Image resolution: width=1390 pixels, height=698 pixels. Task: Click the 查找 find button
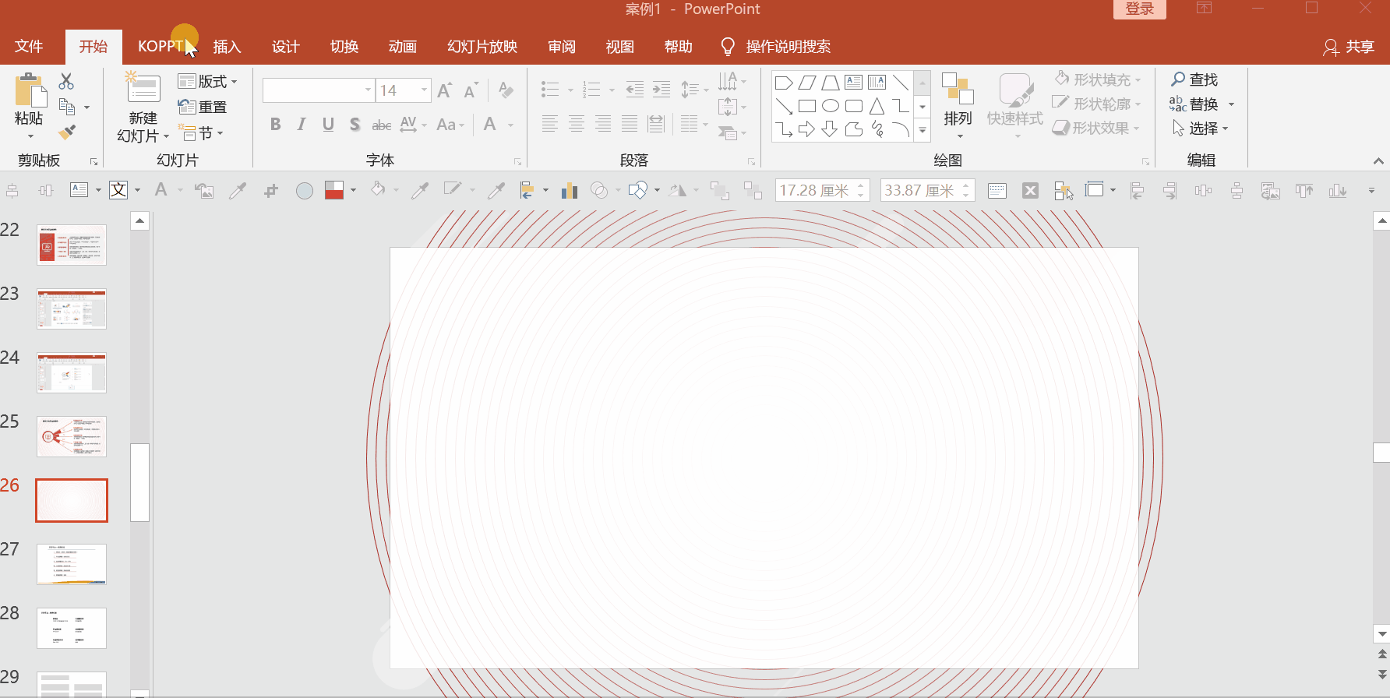click(1194, 79)
